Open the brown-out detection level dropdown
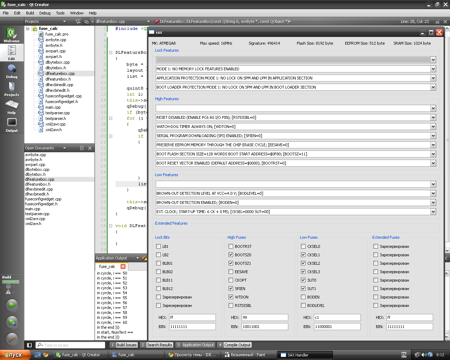 pos(433,193)
